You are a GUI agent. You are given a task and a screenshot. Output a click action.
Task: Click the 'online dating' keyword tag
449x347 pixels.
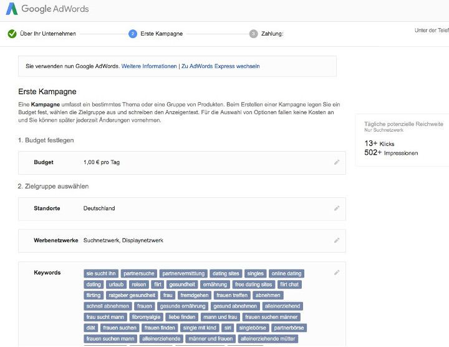click(286, 273)
